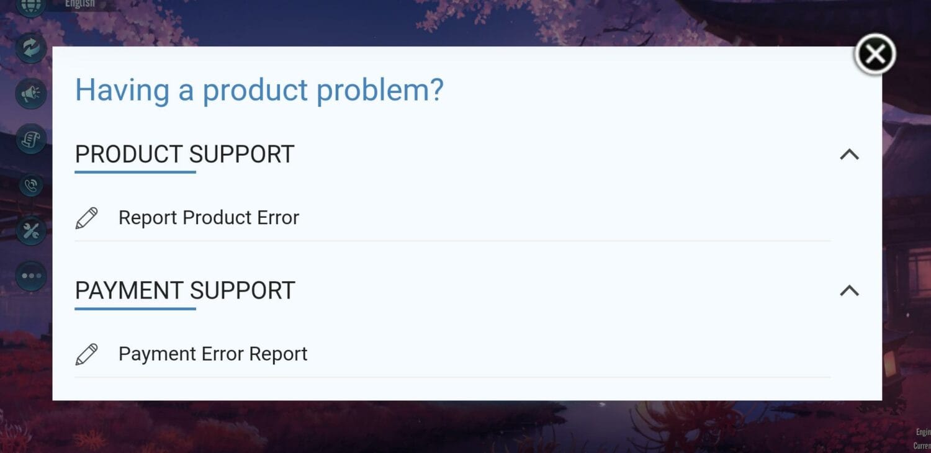Click the pencil icon beside Report Product Error

pos(87,217)
